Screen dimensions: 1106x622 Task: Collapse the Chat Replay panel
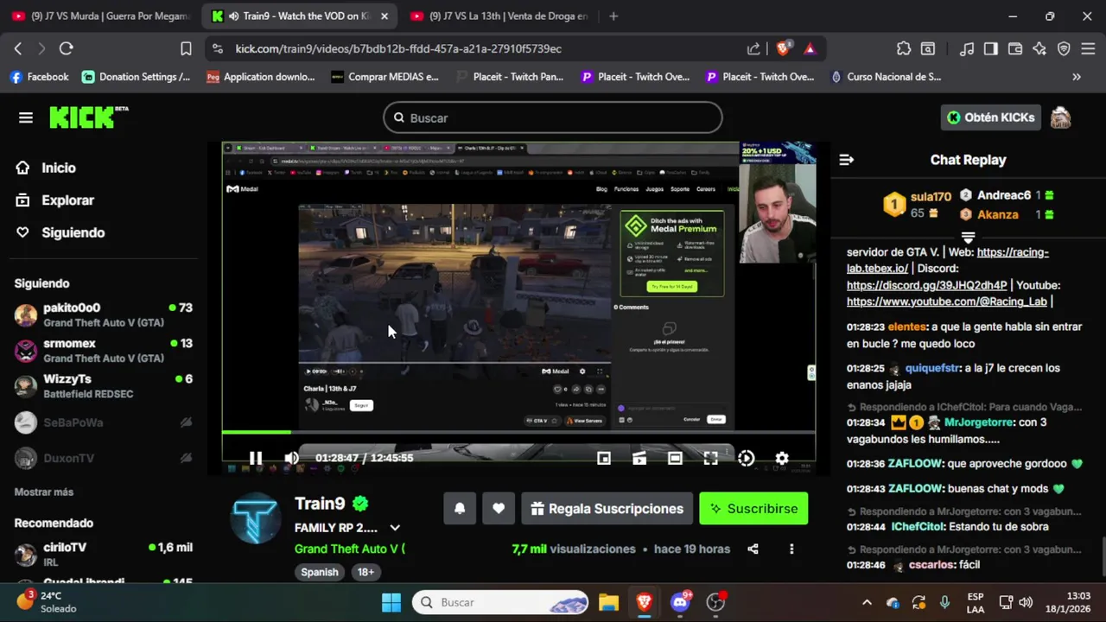(x=847, y=160)
